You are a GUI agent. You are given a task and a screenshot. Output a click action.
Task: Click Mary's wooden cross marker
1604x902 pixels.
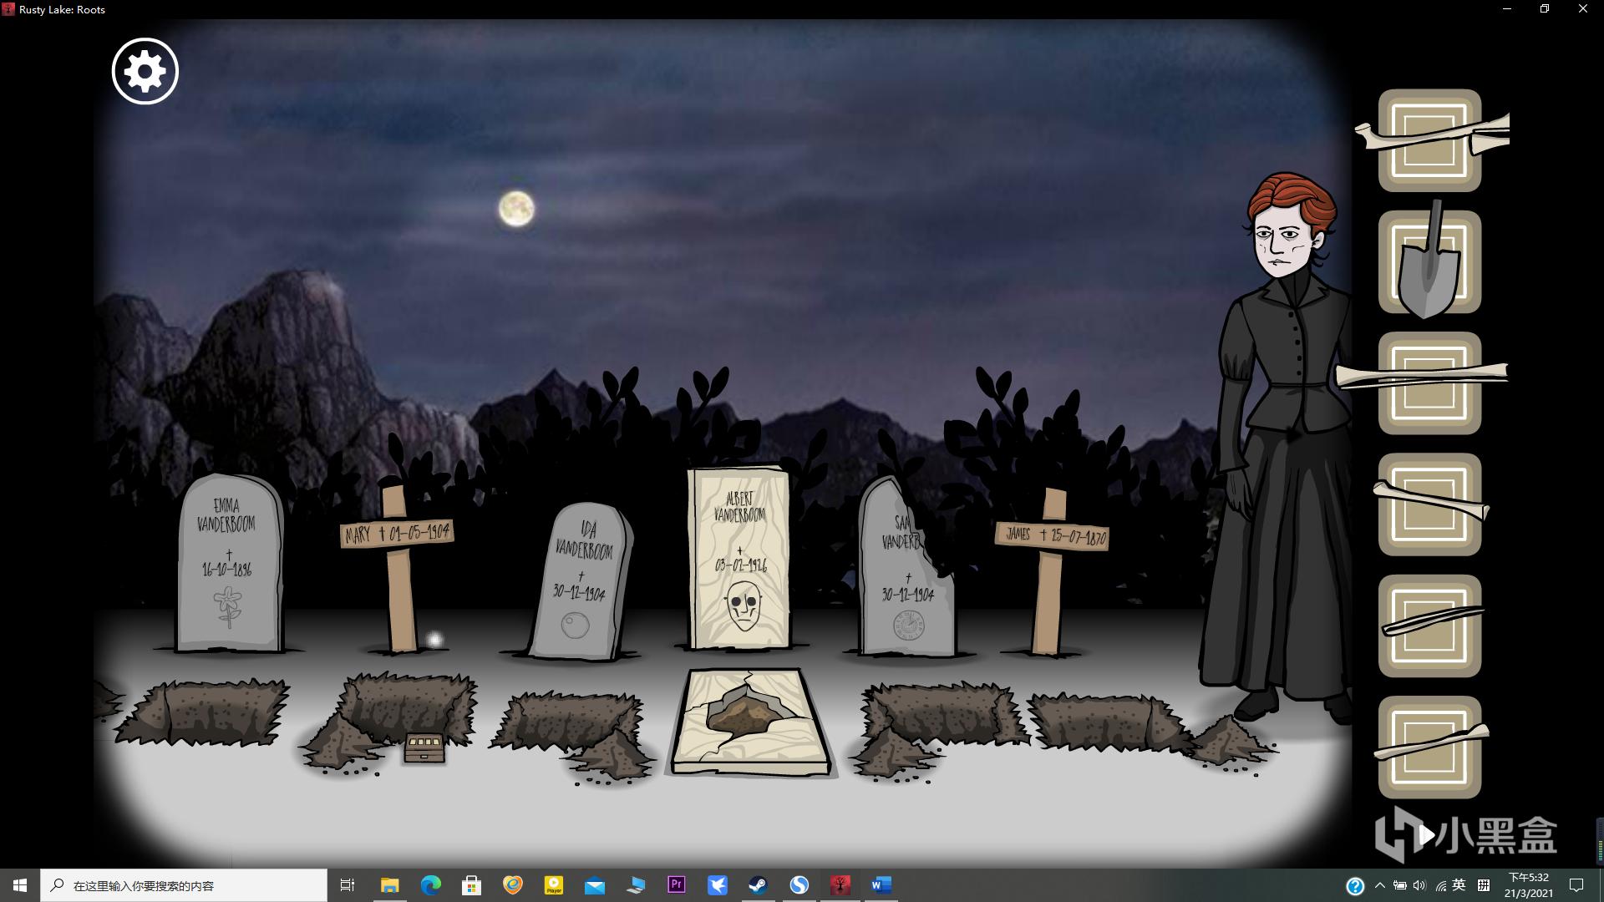397,533
